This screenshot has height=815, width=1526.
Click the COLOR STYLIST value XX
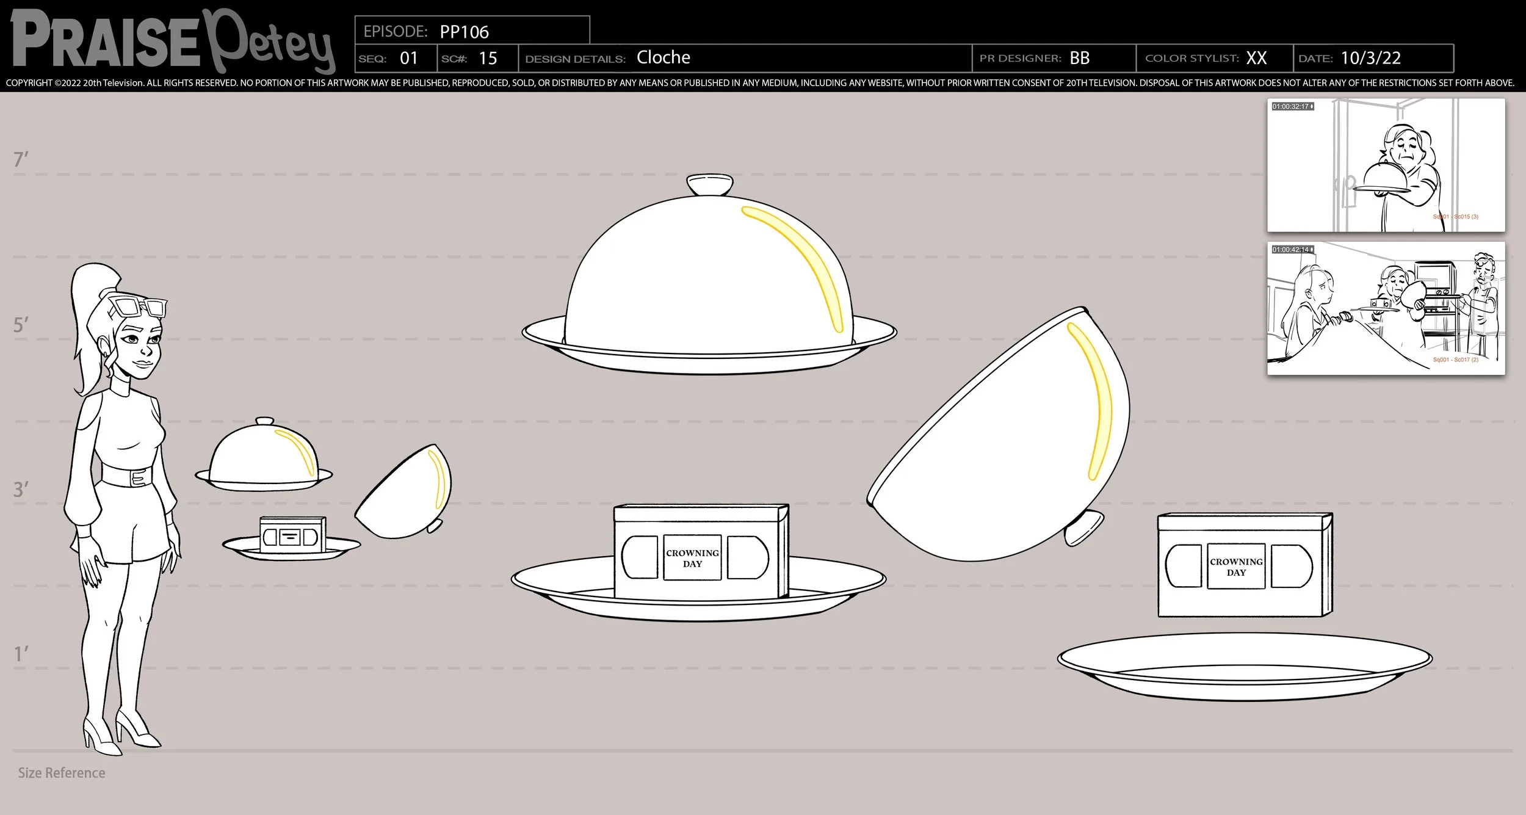pyautogui.click(x=1256, y=58)
